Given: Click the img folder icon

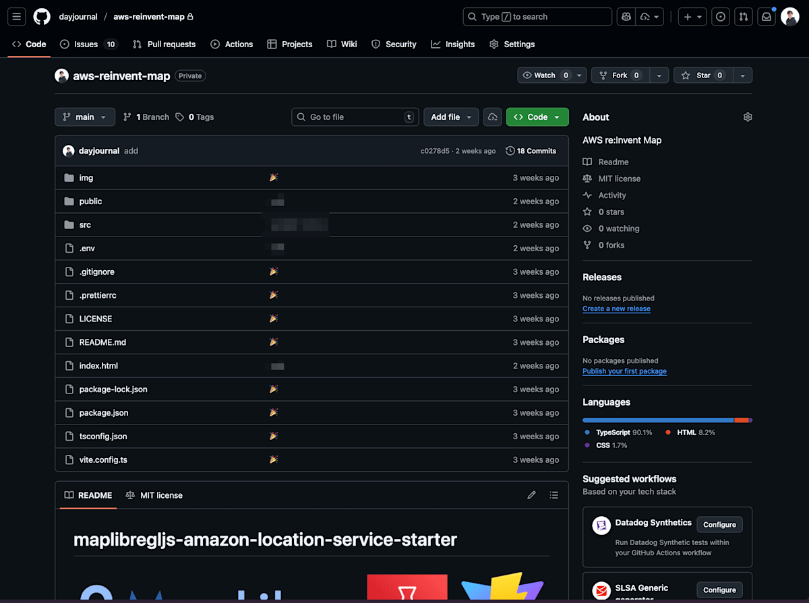Looking at the screenshot, I should [69, 178].
